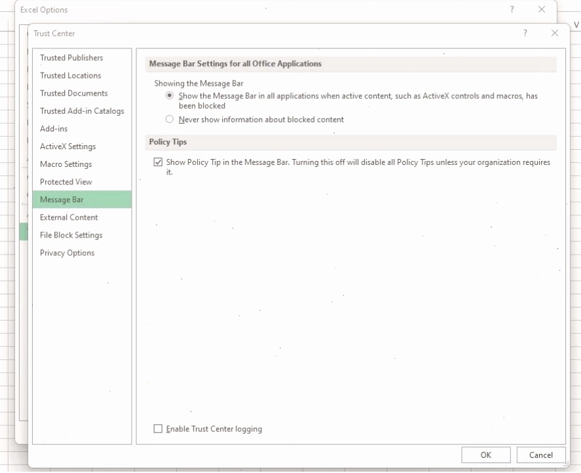Select the Message Bar category
Viewport: 581px width, 473px height.
point(82,200)
